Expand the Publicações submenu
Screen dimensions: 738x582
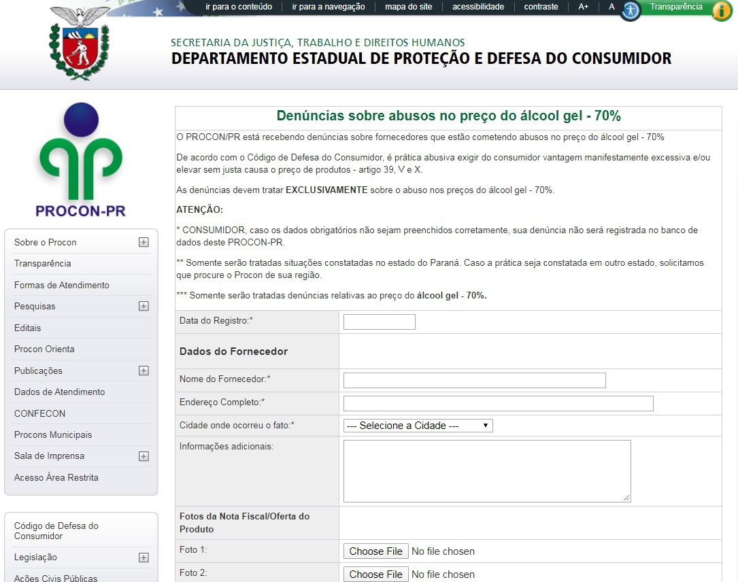(x=144, y=371)
